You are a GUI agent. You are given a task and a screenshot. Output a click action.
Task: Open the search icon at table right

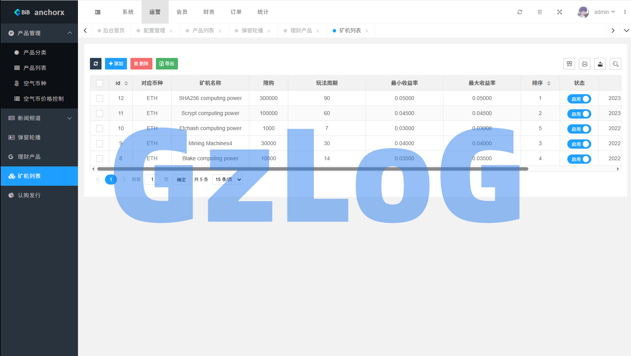point(616,64)
